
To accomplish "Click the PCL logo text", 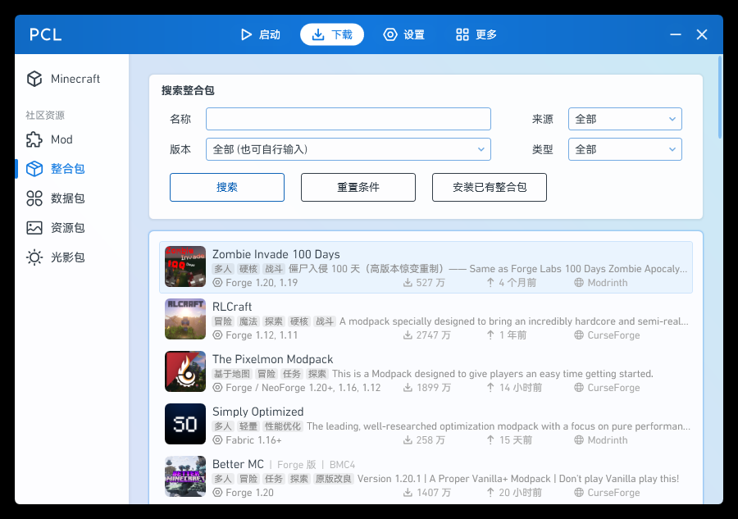I will (46, 34).
